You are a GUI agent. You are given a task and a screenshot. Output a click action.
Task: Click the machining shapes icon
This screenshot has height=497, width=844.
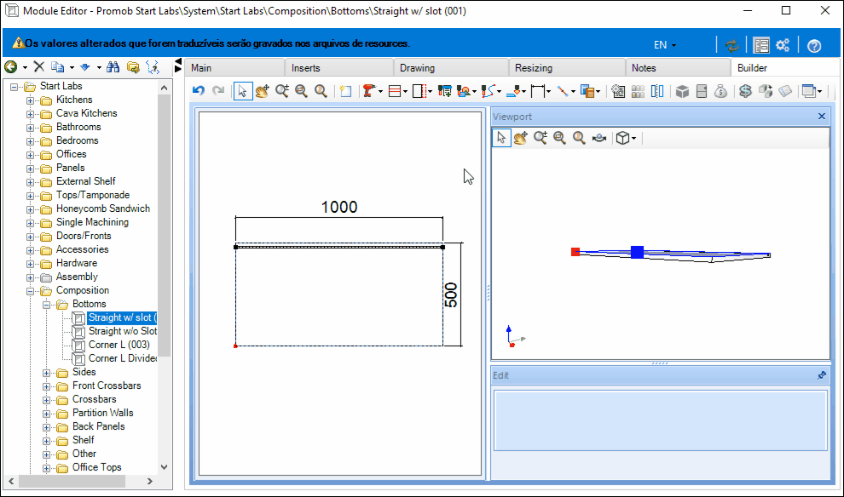click(464, 91)
